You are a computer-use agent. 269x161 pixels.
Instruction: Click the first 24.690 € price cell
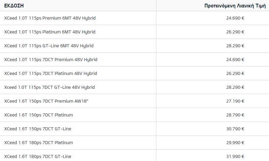[235, 18]
